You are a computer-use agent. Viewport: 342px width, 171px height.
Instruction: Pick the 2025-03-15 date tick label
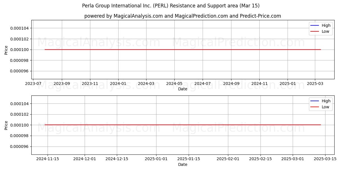(325, 159)
